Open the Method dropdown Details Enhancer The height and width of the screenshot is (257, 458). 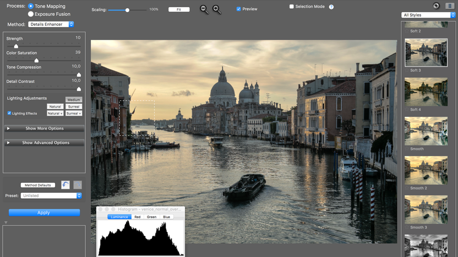(51, 25)
